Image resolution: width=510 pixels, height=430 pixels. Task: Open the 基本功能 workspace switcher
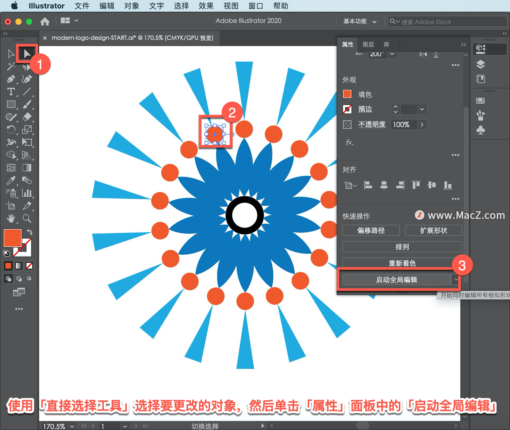[360, 21]
